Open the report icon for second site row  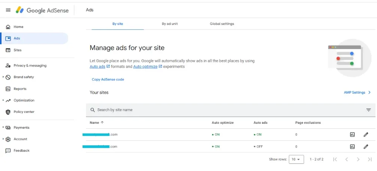(x=352, y=146)
